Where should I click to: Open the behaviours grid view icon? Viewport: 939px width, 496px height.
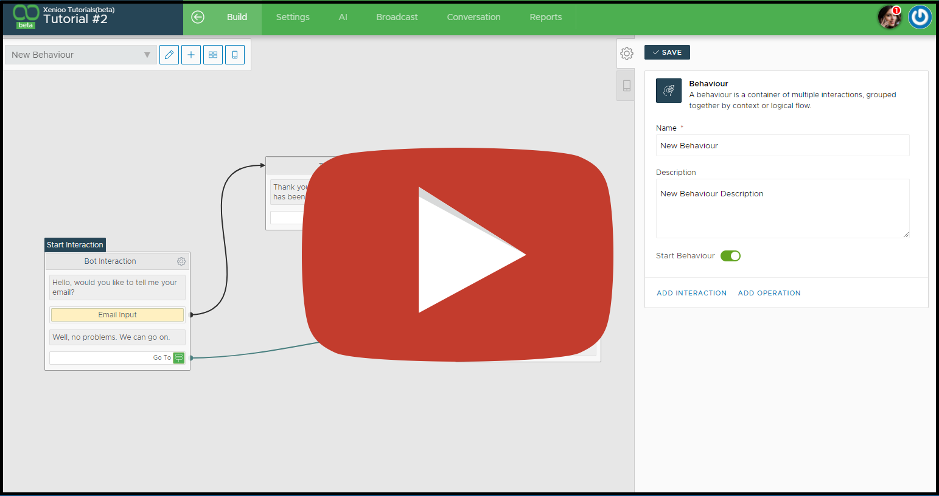click(x=213, y=55)
